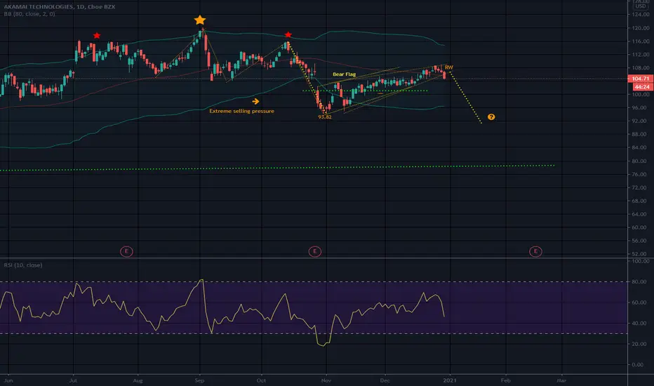Image resolution: width=654 pixels, height=386 pixels.
Task: Select the Bear Flag text annotation
Action: coord(344,74)
